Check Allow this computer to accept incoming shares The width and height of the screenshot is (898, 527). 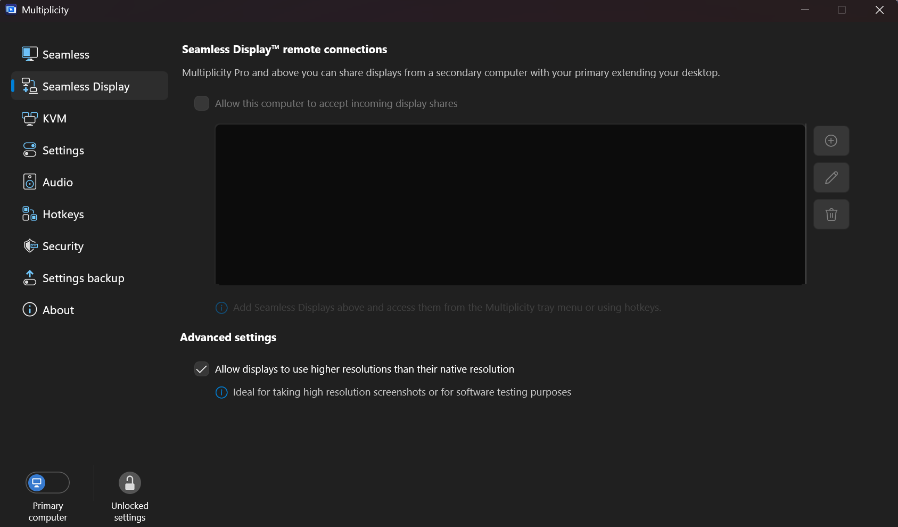[202, 103]
